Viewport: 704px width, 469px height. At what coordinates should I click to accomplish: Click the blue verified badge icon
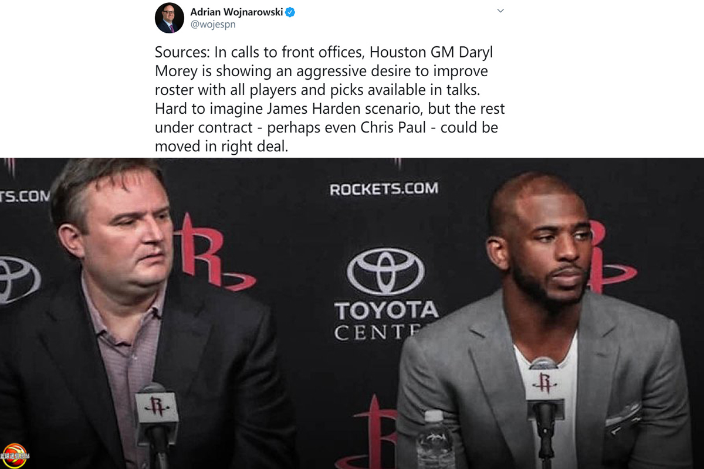click(x=290, y=12)
